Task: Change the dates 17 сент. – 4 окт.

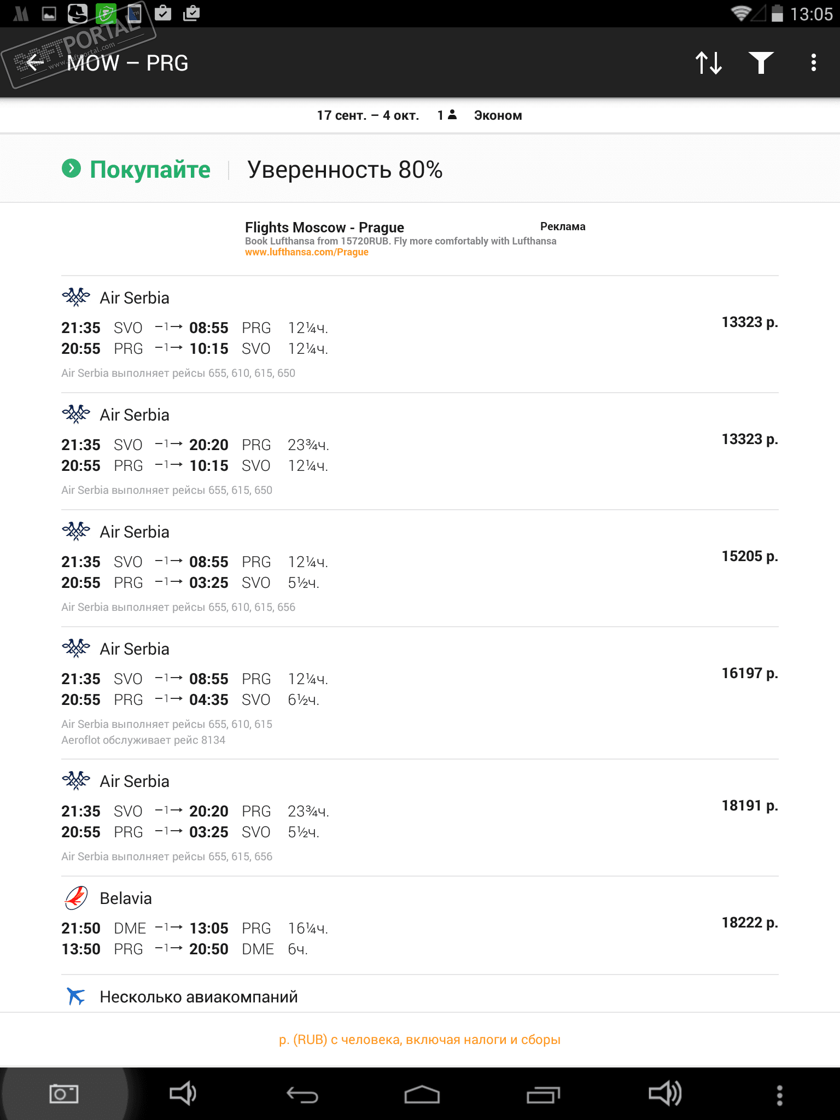Action: (367, 115)
